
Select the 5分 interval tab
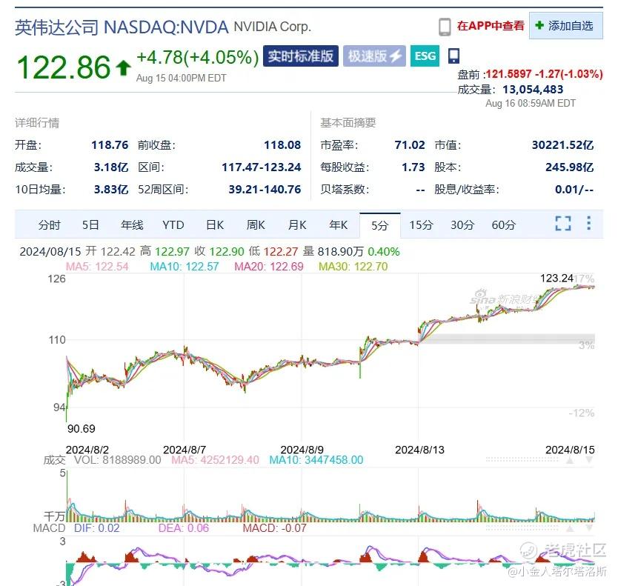pos(380,225)
